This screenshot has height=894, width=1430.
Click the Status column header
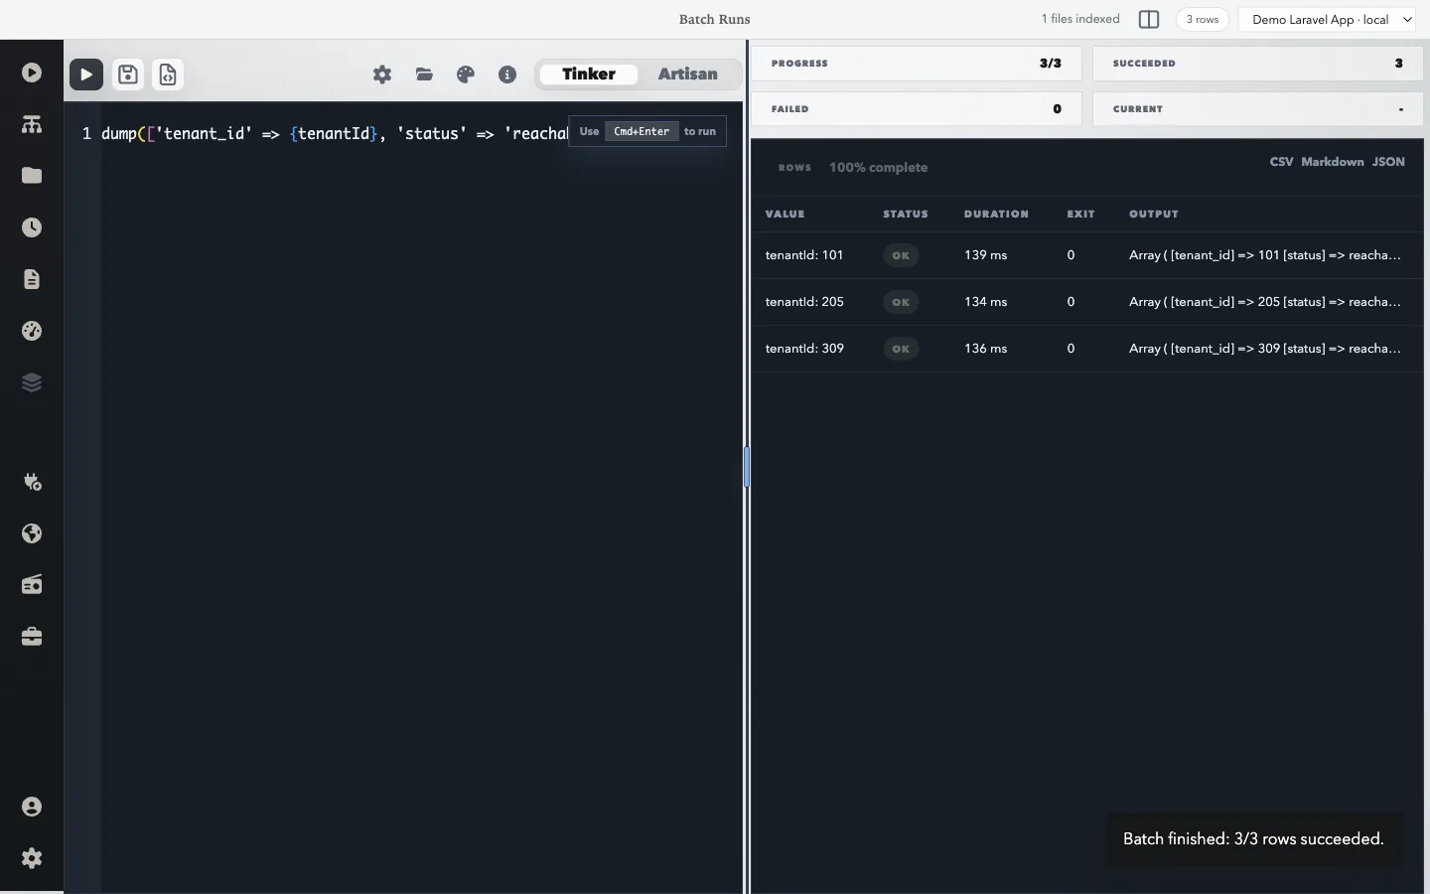[906, 215]
